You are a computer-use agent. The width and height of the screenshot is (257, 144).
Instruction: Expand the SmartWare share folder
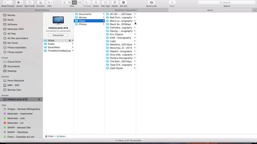tap(73, 47)
